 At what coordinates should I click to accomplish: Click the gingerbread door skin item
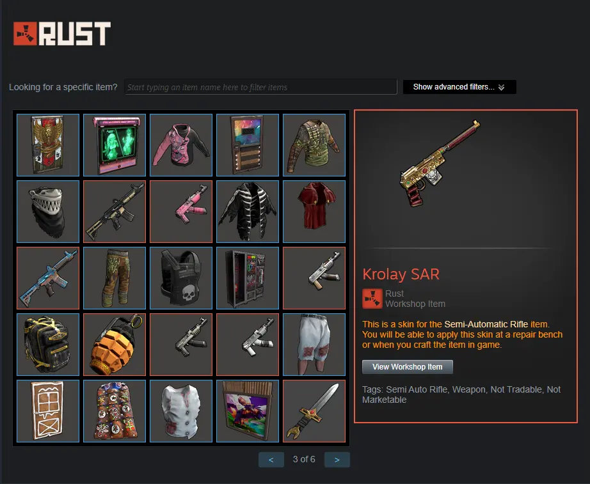[x=48, y=411]
